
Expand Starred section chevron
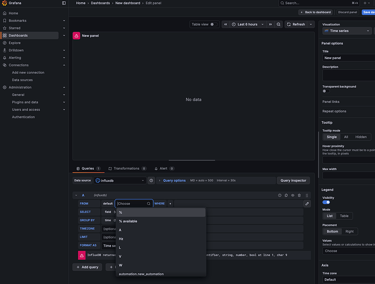(64, 28)
